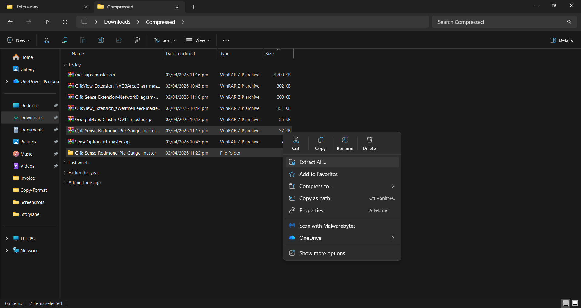Toggle the Details pane button
The height and width of the screenshot is (308, 581).
coord(561,40)
